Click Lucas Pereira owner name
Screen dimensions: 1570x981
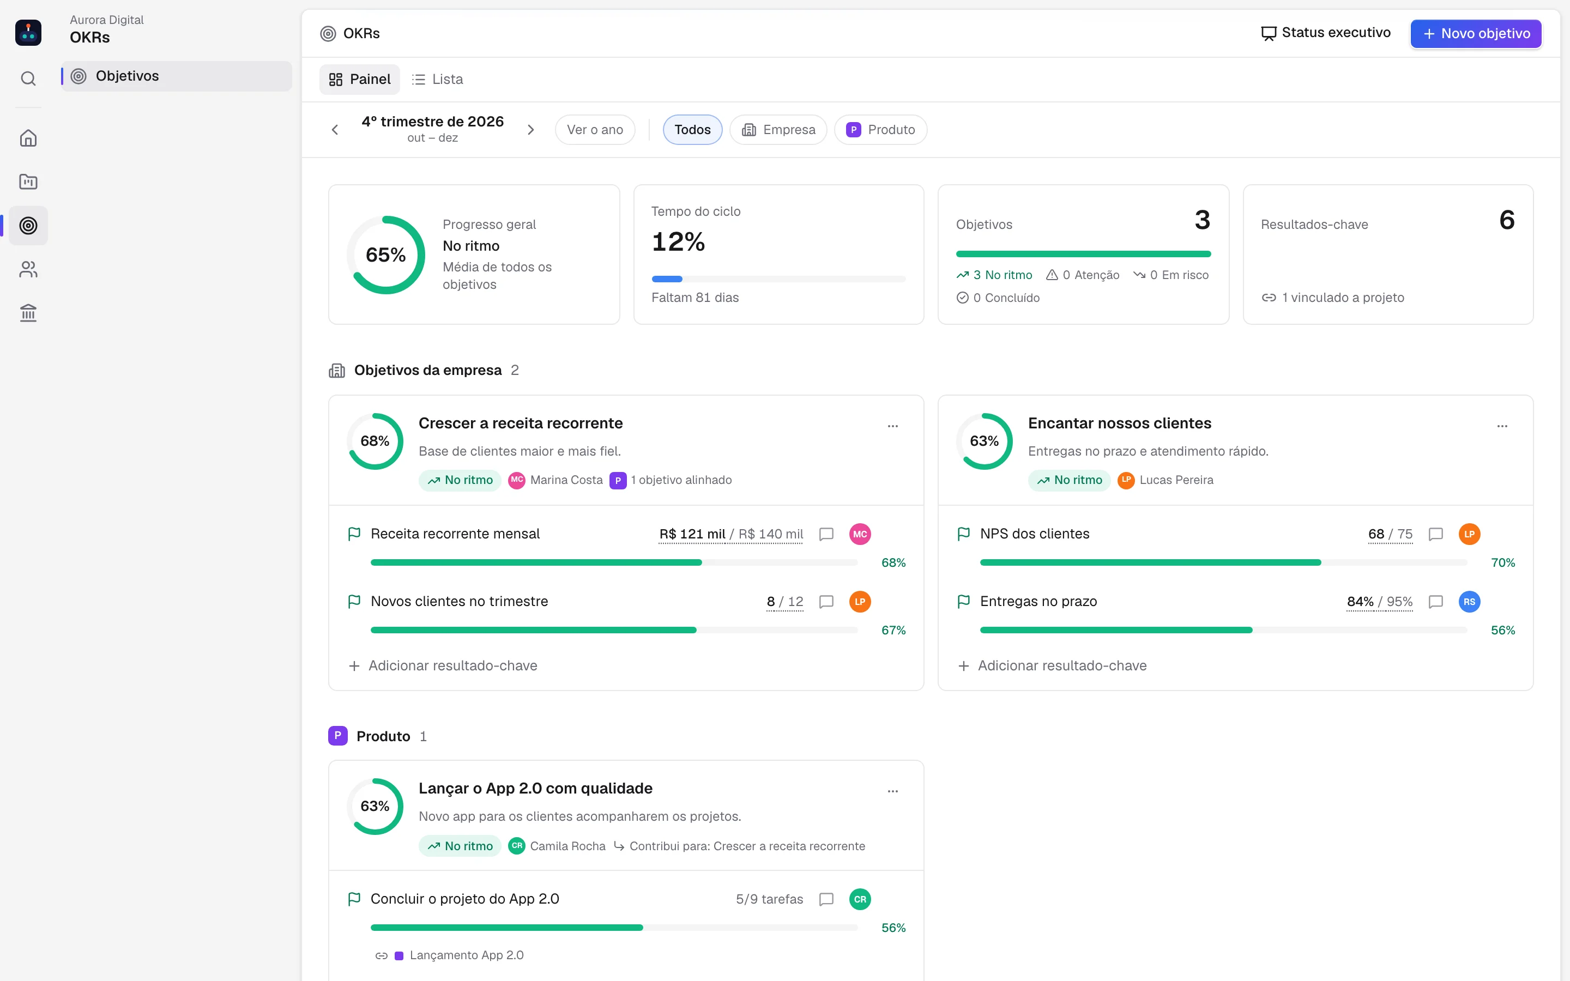[x=1176, y=480]
